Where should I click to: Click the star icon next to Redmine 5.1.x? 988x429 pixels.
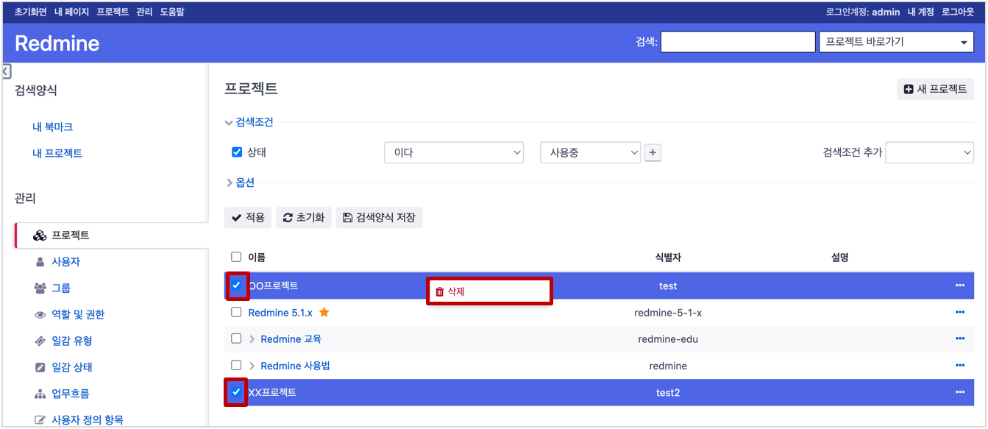[x=324, y=313]
